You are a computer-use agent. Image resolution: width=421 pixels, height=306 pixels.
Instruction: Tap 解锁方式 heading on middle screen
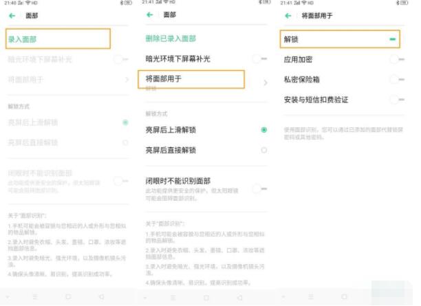pos(157,114)
